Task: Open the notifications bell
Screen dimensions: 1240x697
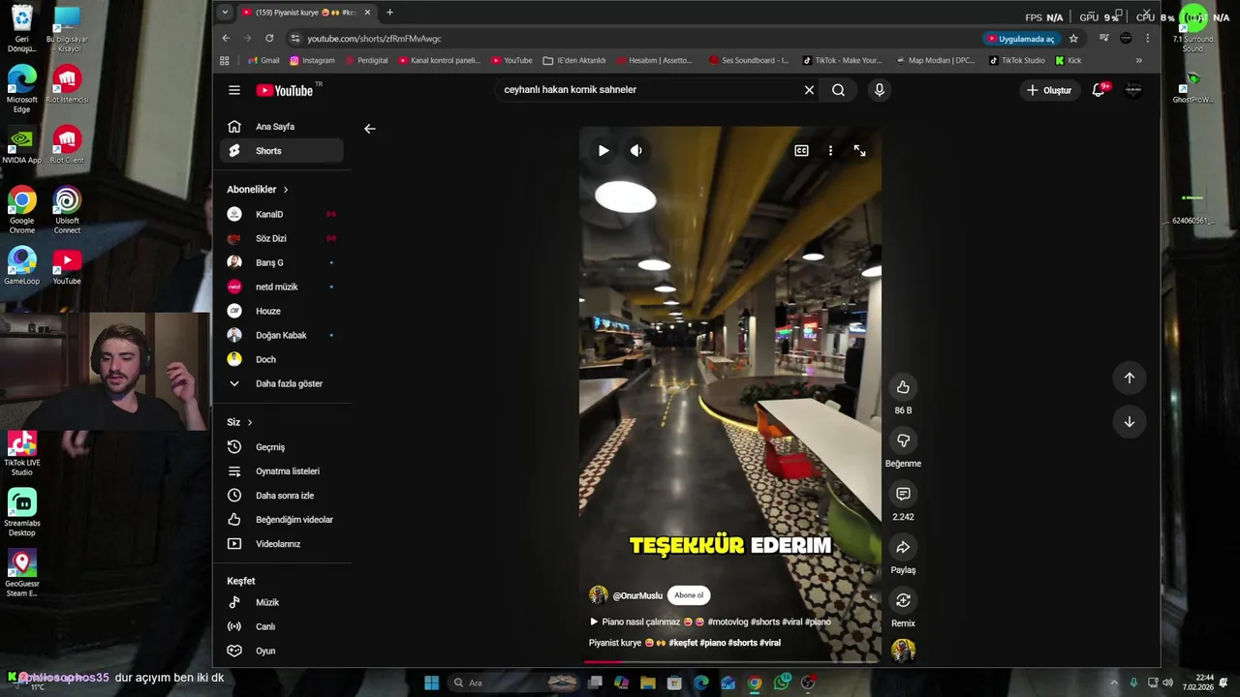Action: pyautogui.click(x=1099, y=90)
